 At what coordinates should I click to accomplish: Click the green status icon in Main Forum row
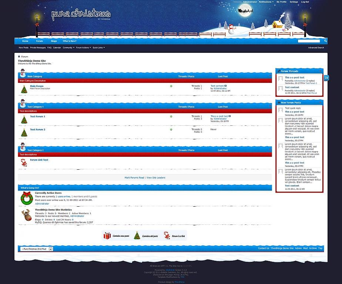171,86
